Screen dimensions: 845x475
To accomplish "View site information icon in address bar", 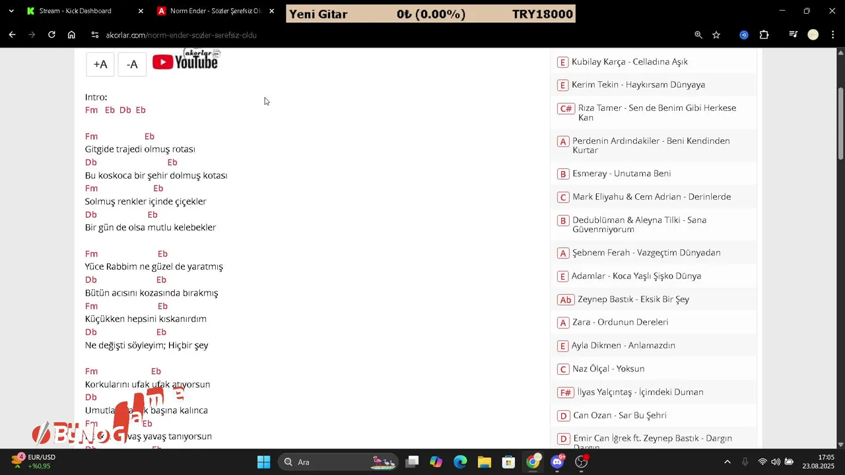I will pyautogui.click(x=95, y=35).
